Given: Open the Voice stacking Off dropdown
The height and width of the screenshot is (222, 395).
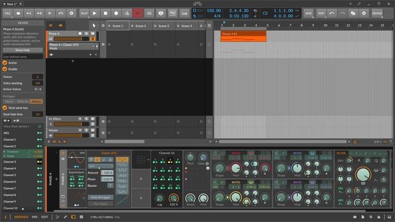Looking at the screenshot, I should click(x=38, y=83).
